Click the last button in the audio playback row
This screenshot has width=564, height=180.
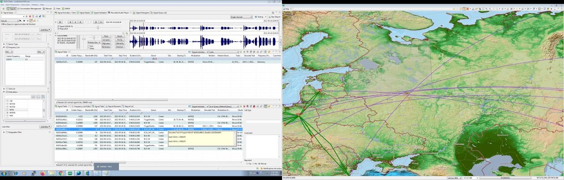coord(101,22)
